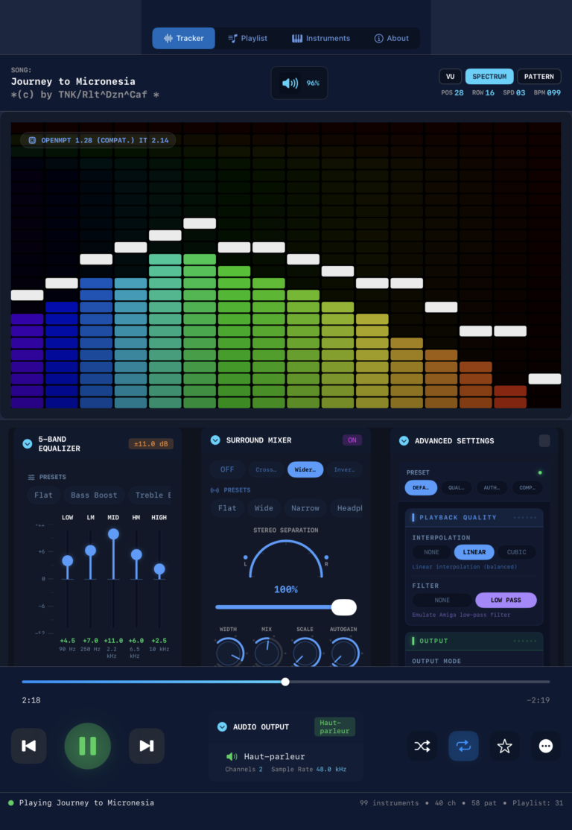
Task: Select Low Pass filter option
Action: [x=506, y=601]
